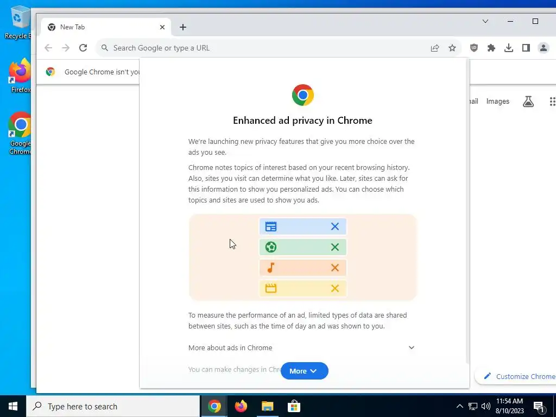Bookmark this tab with the star icon

click(452, 48)
